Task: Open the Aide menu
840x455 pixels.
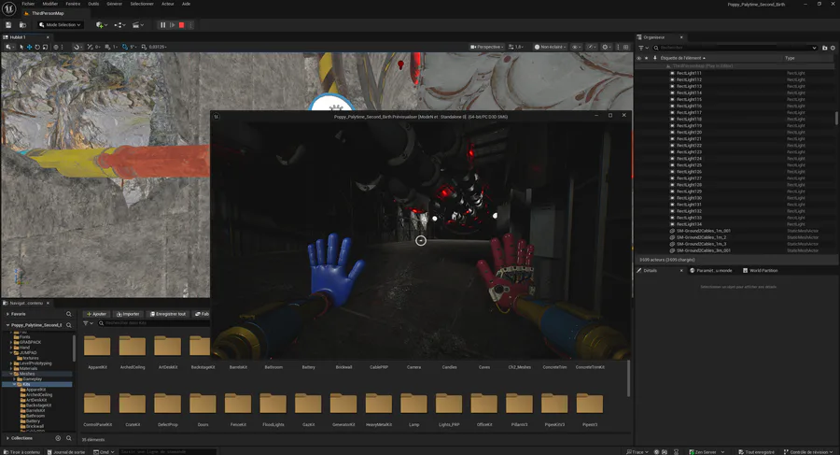Action: click(x=186, y=4)
